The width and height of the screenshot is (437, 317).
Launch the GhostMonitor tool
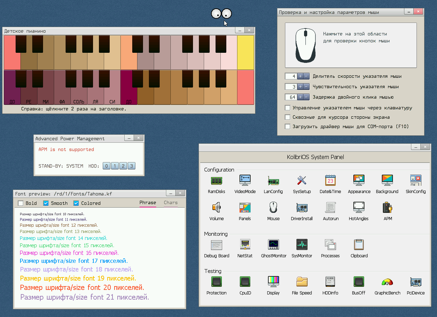tap(274, 245)
